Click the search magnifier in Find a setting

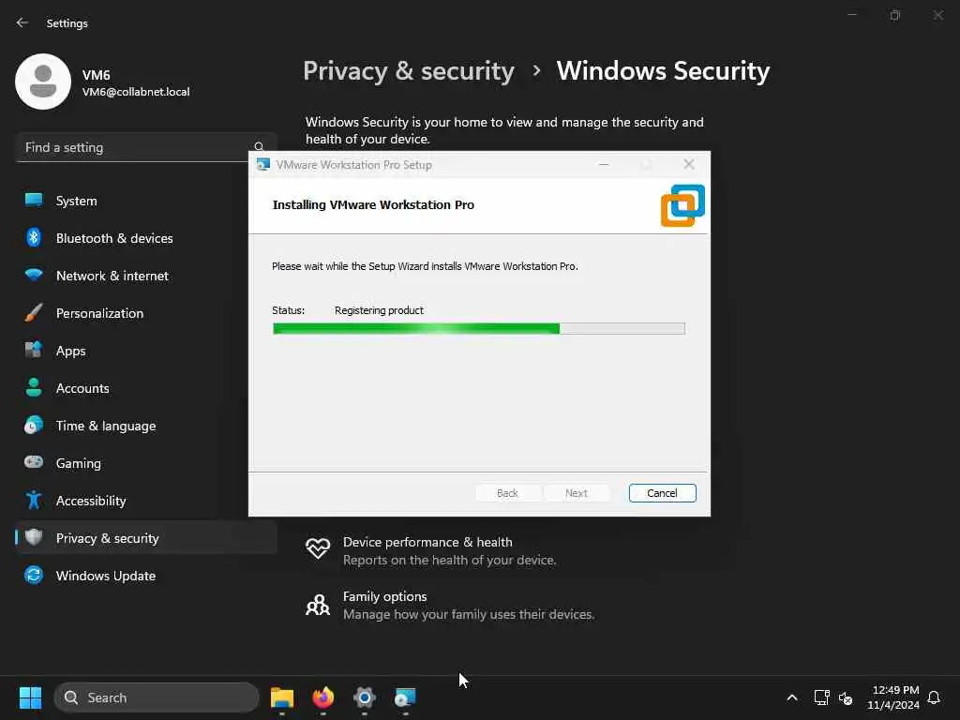(x=259, y=147)
